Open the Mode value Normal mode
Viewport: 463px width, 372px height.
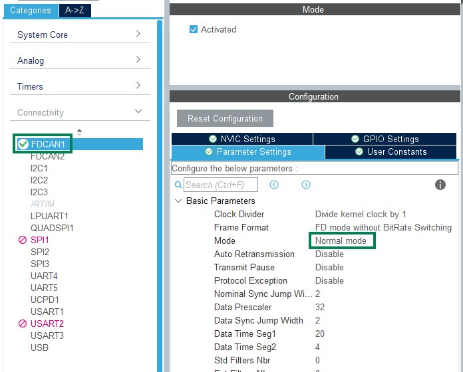341,241
